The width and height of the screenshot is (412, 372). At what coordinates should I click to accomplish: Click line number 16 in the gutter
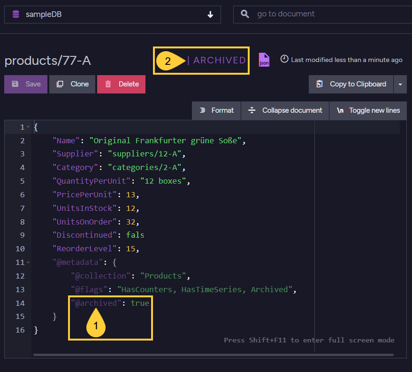(x=20, y=330)
